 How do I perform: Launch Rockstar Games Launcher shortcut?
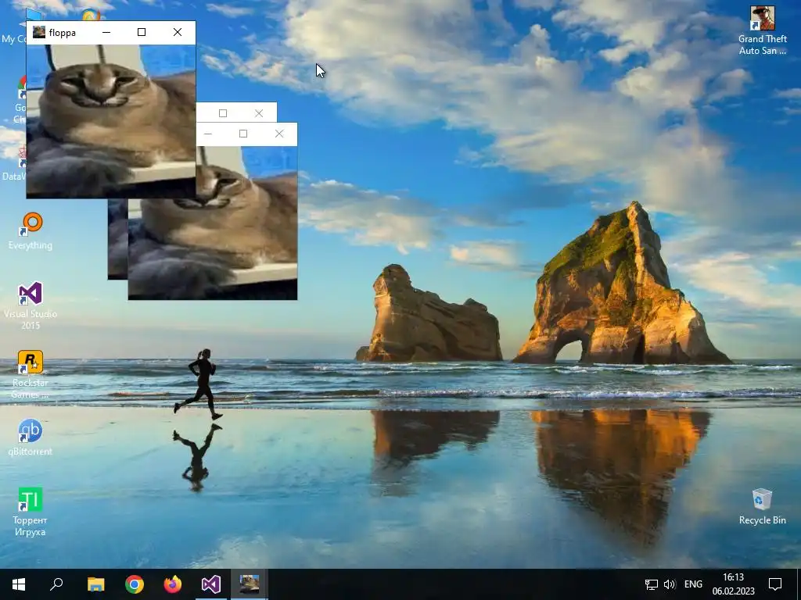click(31, 374)
